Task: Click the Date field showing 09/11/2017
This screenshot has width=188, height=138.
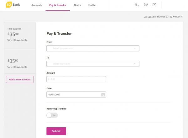Action: pyautogui.click(x=73, y=95)
